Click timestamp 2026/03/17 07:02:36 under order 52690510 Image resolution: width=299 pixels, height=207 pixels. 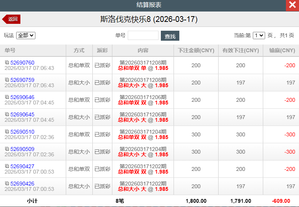29,137
